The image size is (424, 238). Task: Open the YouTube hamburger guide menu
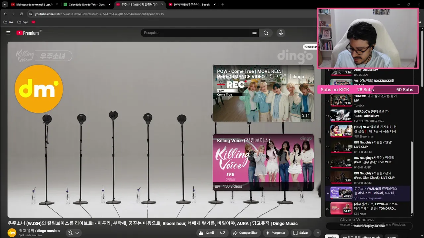tap(8, 33)
